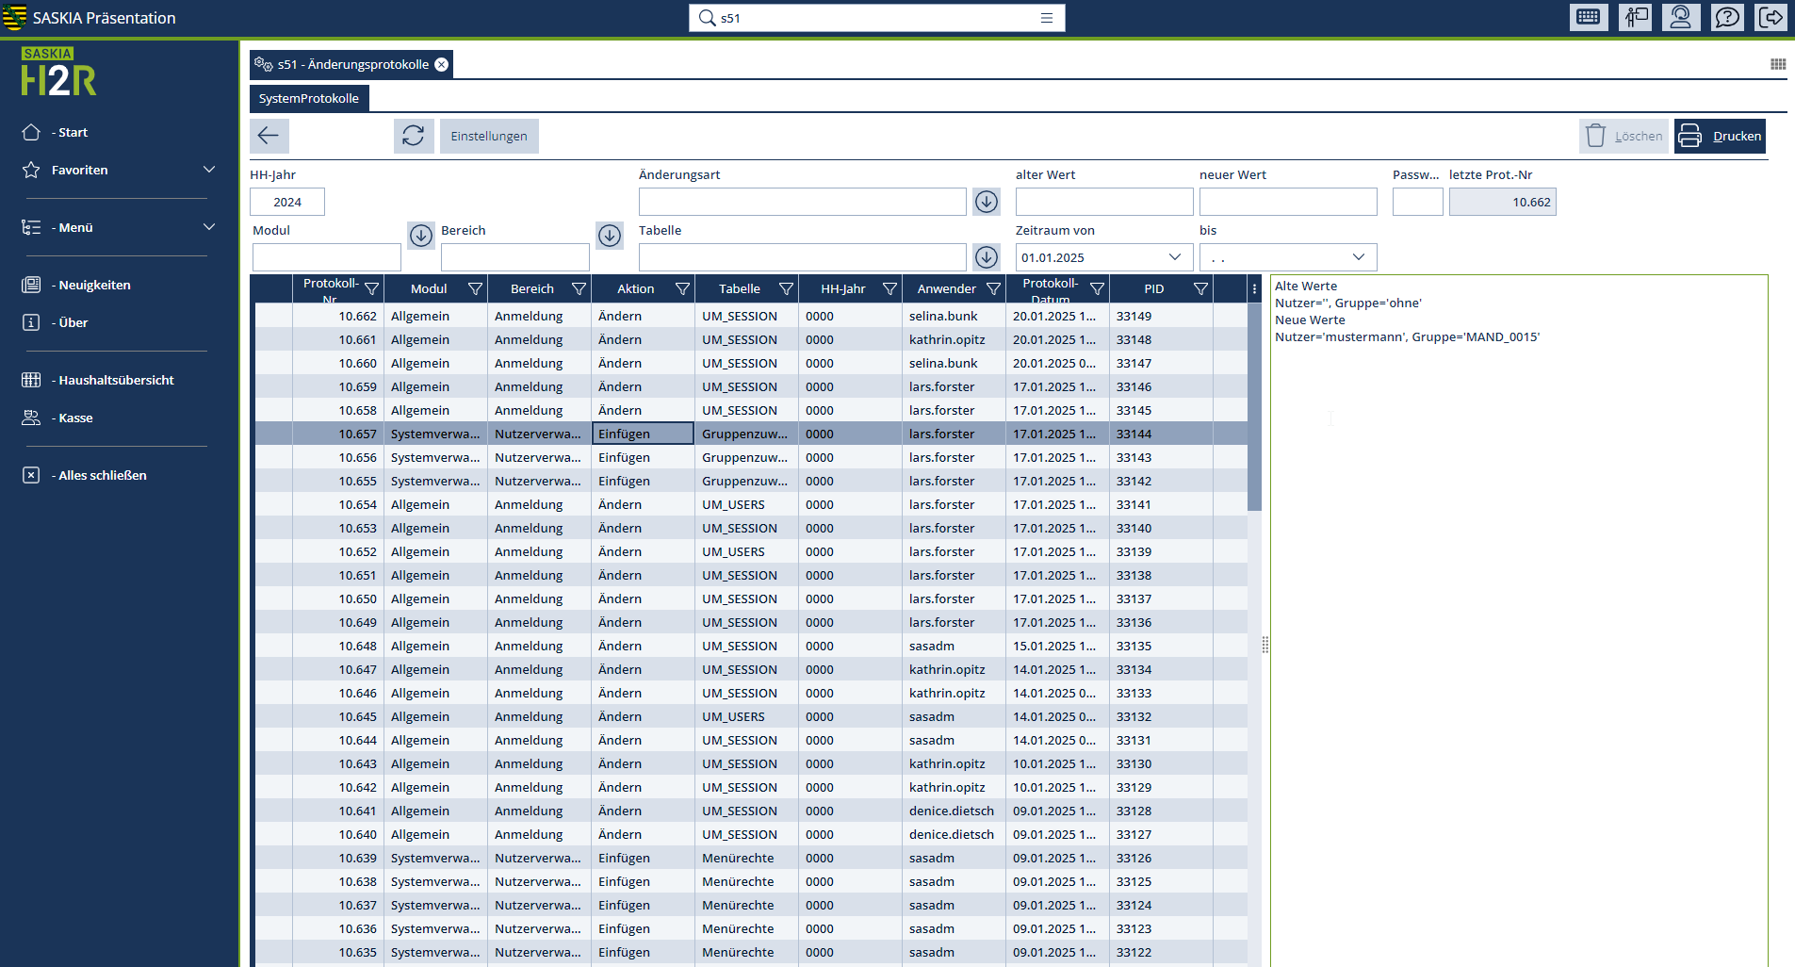Viewport: 1795px width, 967px height.
Task: Open the help chat icon
Action: (1727, 17)
